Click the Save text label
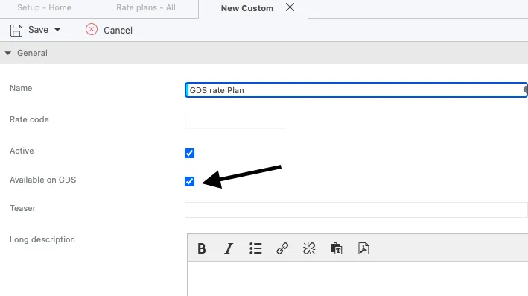This screenshot has height=296, width=528. (39, 30)
